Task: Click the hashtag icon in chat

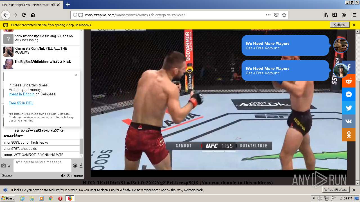Action: pyautogui.click(x=9, y=166)
